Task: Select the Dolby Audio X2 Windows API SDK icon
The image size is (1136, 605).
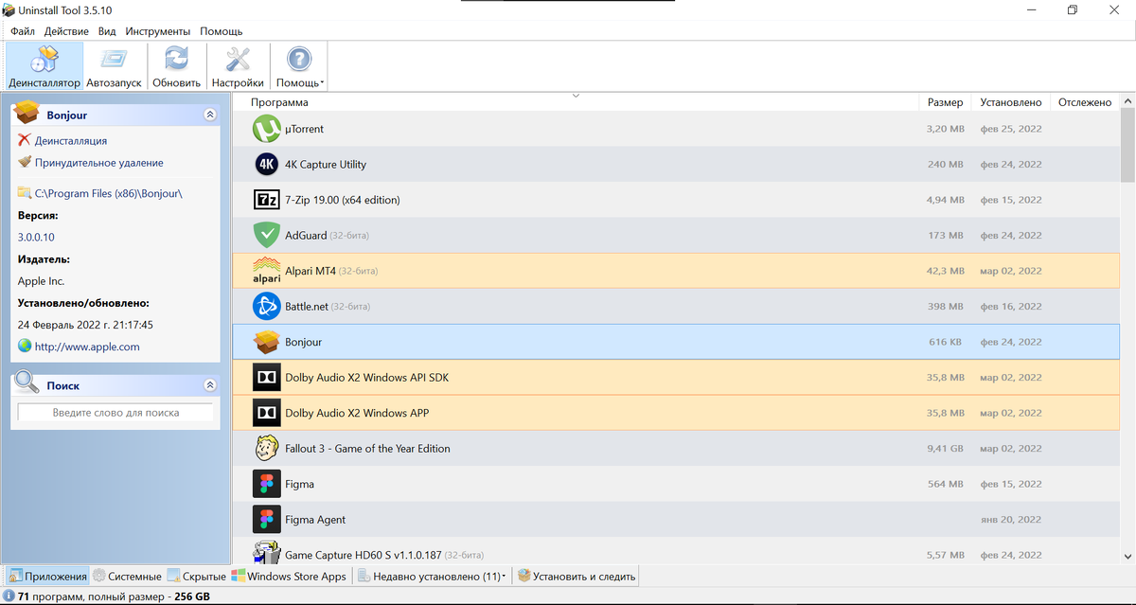Action: [x=268, y=377]
